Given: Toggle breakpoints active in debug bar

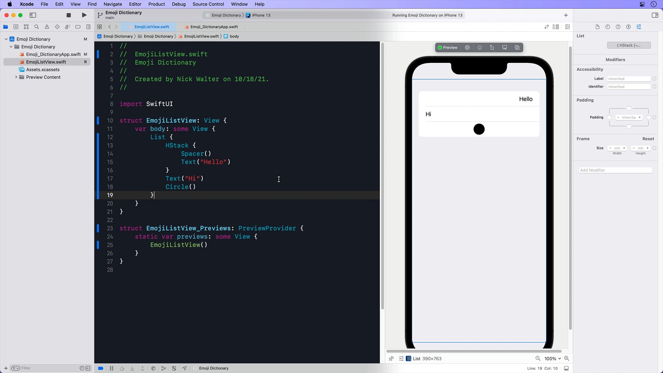Looking at the screenshot, I should click(100, 369).
